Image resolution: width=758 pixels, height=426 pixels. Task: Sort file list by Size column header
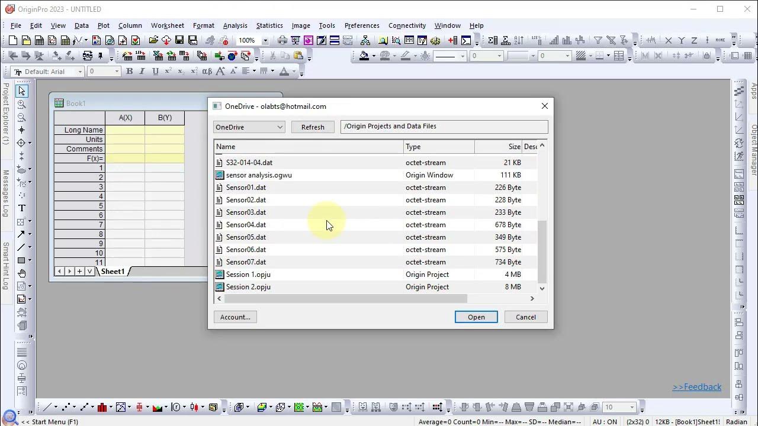coord(499,147)
